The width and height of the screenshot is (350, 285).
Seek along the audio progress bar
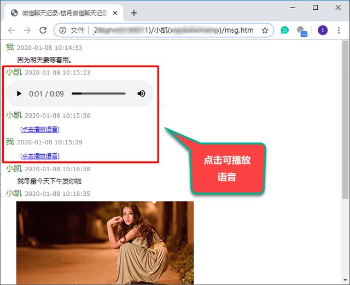point(98,94)
